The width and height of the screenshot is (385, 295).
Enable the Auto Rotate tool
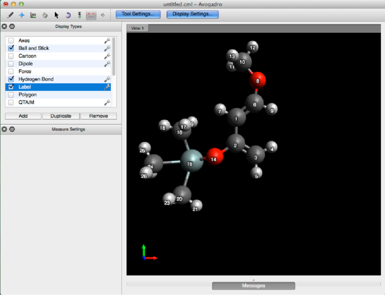(68, 14)
